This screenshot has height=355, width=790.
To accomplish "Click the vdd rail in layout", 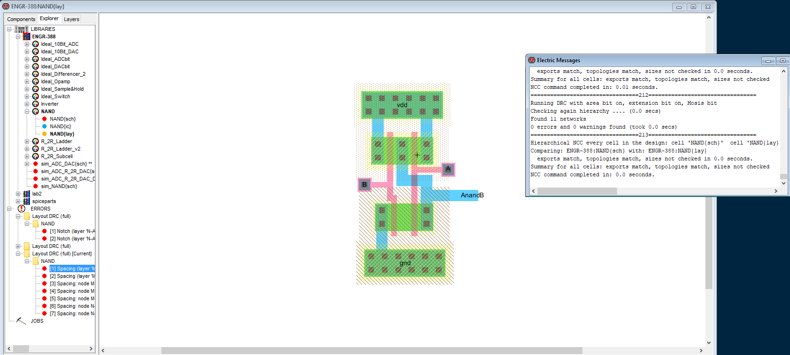I will click(402, 105).
